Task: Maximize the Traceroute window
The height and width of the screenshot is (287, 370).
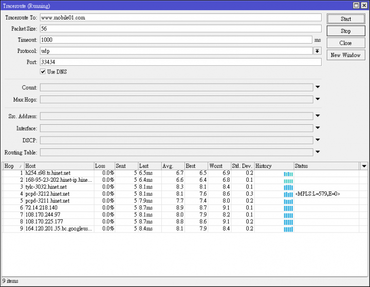Action: click(356, 5)
